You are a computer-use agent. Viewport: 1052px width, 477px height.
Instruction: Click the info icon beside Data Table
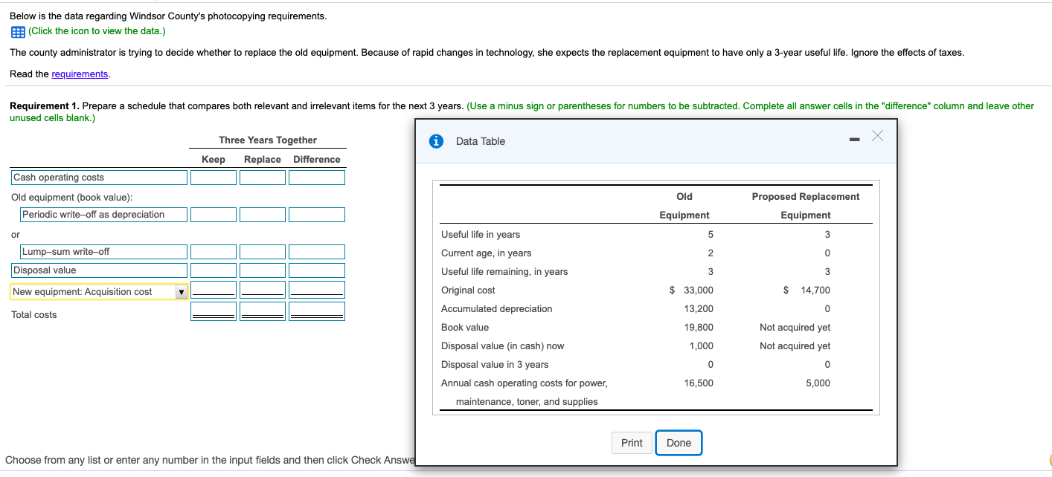(438, 141)
